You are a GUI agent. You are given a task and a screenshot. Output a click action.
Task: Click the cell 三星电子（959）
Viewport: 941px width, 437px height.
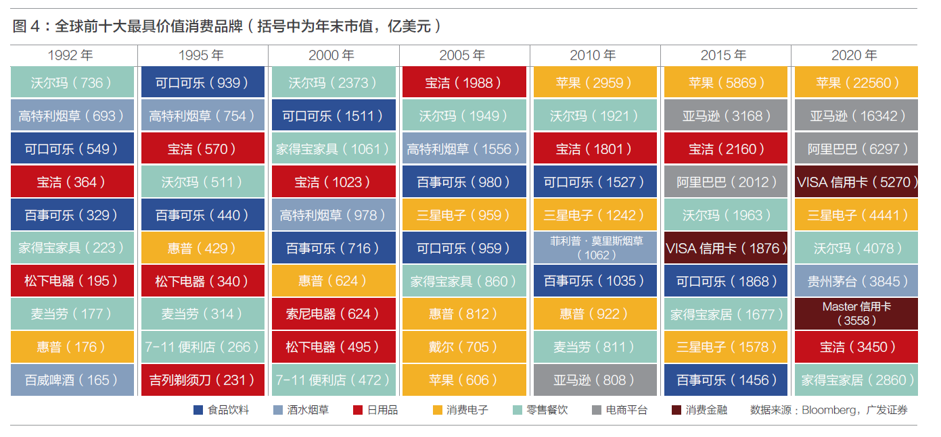pyautogui.click(x=464, y=215)
